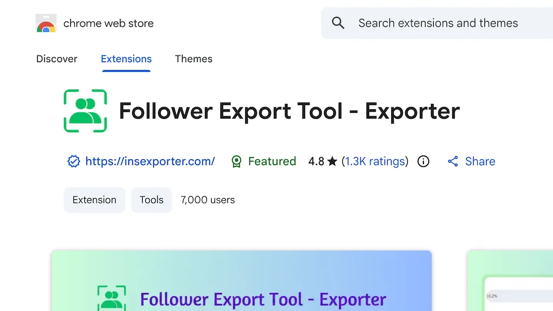Click the ratings info icon
This screenshot has width=553, height=311.
423,161
